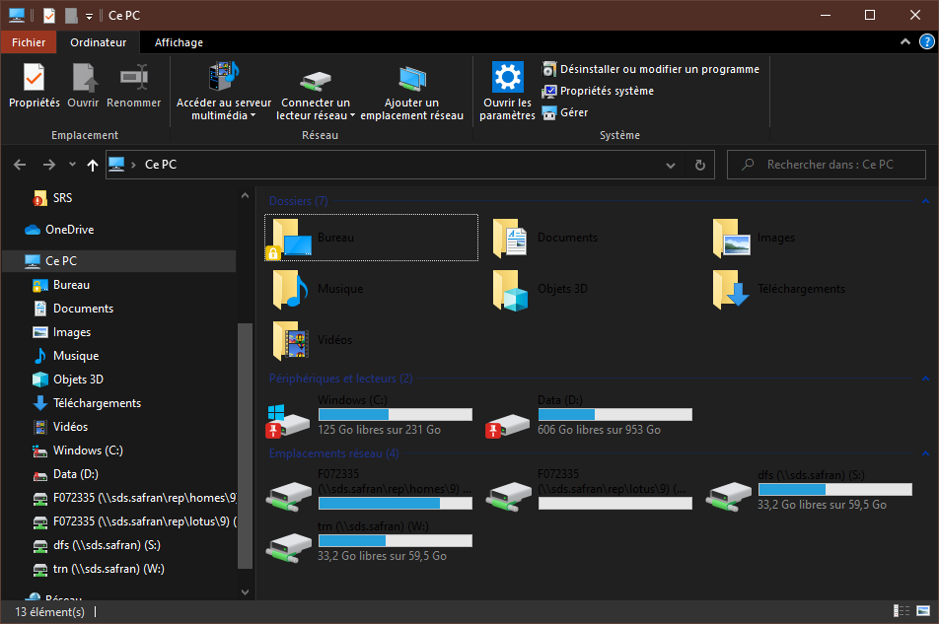Select homes\9 network drive in navigation tree
This screenshot has width=939, height=624.
[x=134, y=498]
